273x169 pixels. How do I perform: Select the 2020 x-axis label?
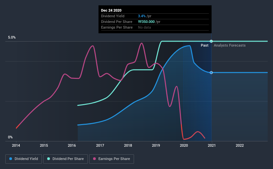184,145
